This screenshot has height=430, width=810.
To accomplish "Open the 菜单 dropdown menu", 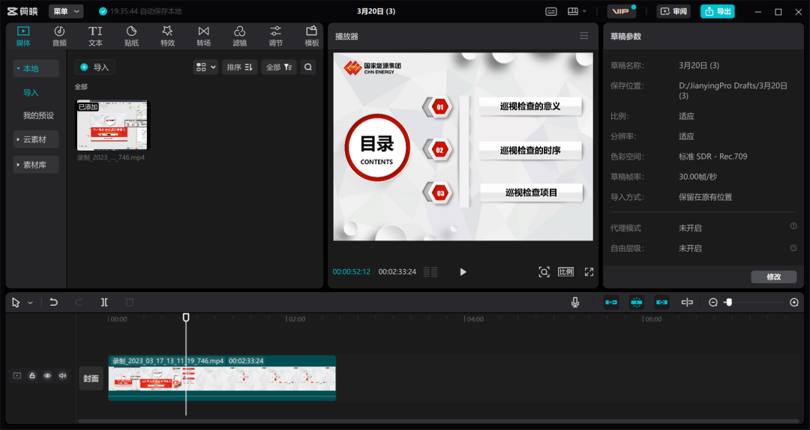I will pos(66,11).
